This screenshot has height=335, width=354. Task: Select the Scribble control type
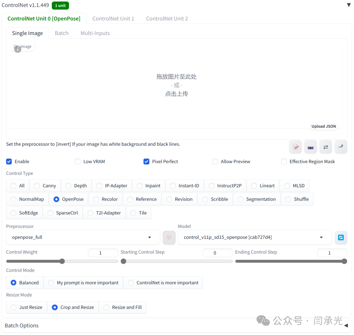tap(215, 199)
